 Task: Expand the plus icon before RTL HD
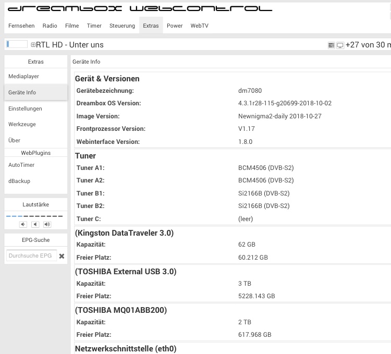click(33, 45)
